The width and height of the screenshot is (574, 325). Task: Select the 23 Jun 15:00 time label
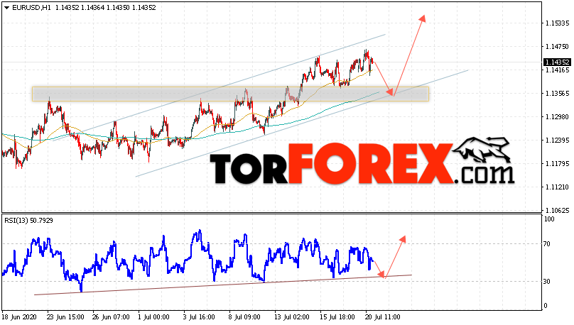point(65,317)
